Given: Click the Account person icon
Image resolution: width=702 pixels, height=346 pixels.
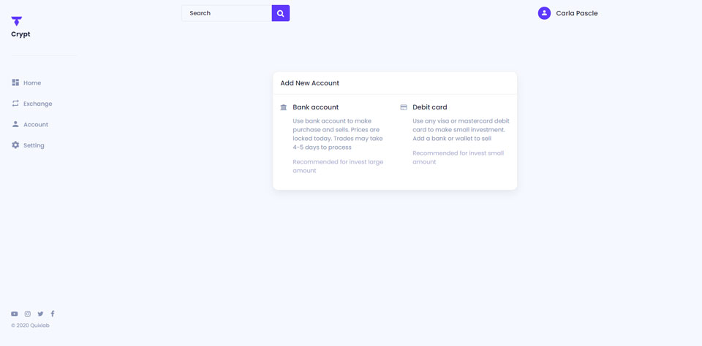Looking at the screenshot, I should tap(15, 124).
